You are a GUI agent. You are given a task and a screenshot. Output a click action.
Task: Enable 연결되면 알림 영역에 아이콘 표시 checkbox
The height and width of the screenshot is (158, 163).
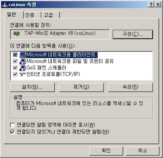click(12, 125)
